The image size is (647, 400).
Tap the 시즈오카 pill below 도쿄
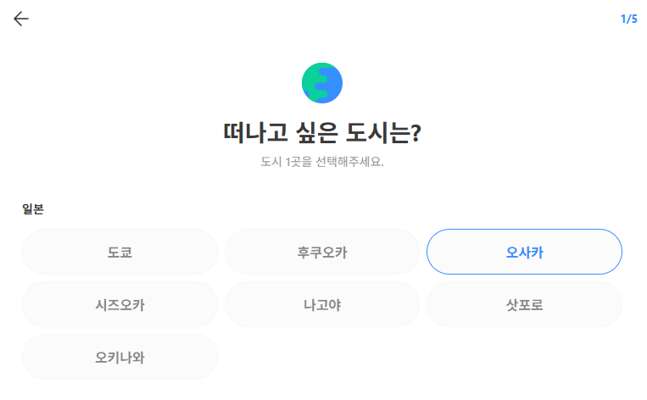coord(120,305)
